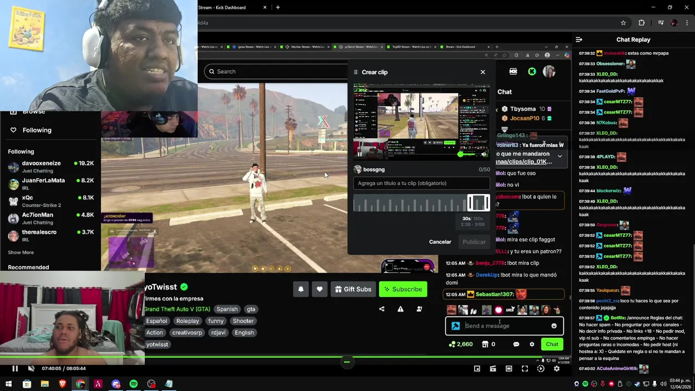Image resolution: width=695 pixels, height=391 pixels.
Task: Open playback speed icon in replay player
Action: [x=541, y=369]
